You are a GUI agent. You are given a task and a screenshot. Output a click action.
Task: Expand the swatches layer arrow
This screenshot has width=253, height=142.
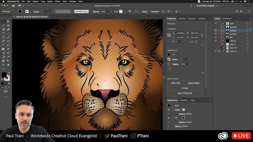click(224, 27)
